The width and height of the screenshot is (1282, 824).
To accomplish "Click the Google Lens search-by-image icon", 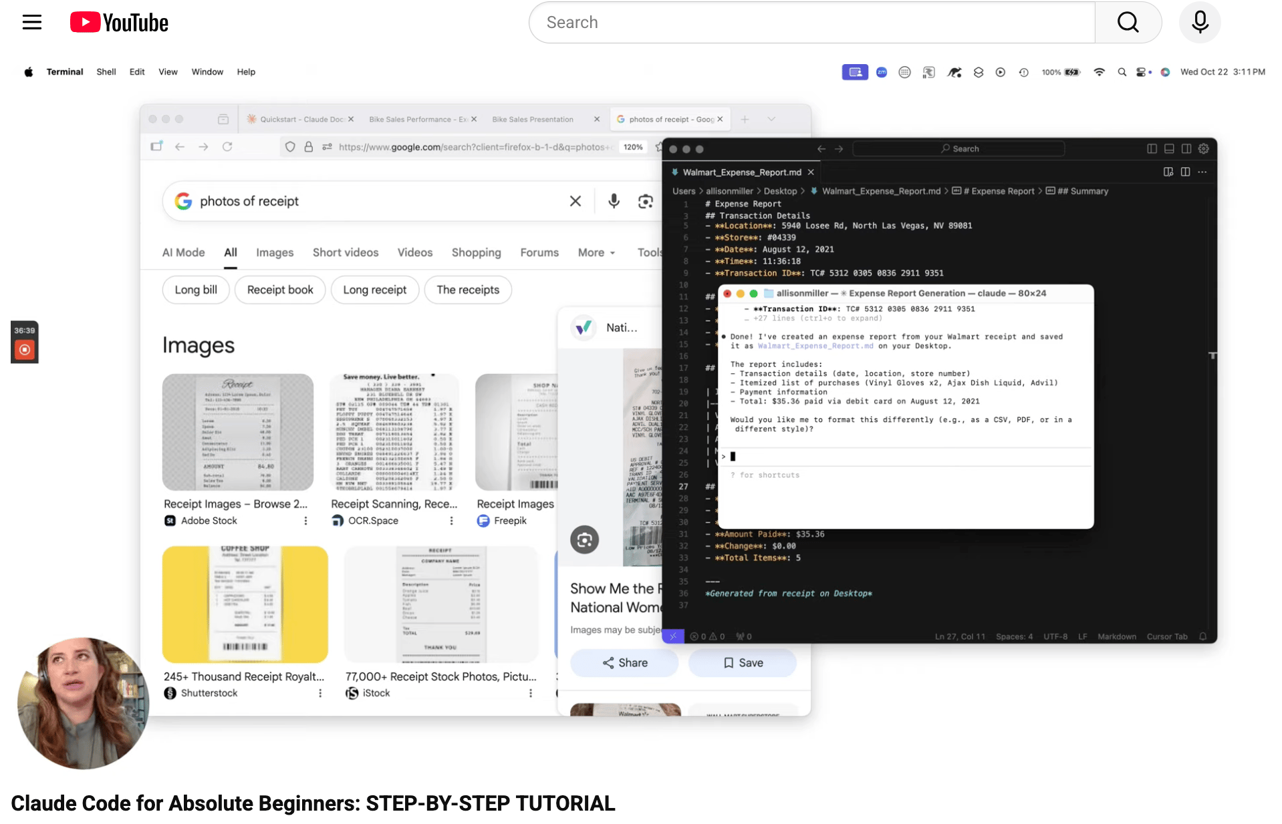I will (645, 201).
